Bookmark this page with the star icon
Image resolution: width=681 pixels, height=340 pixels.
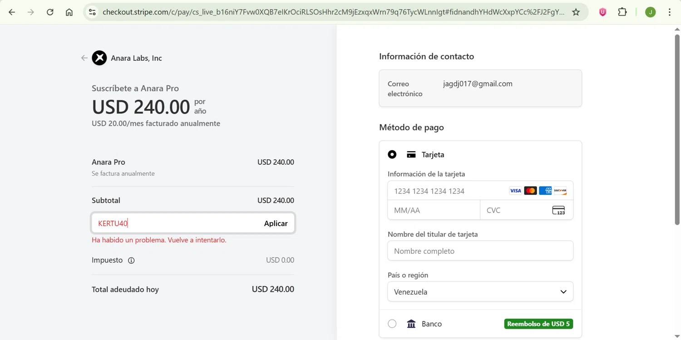[x=576, y=12]
